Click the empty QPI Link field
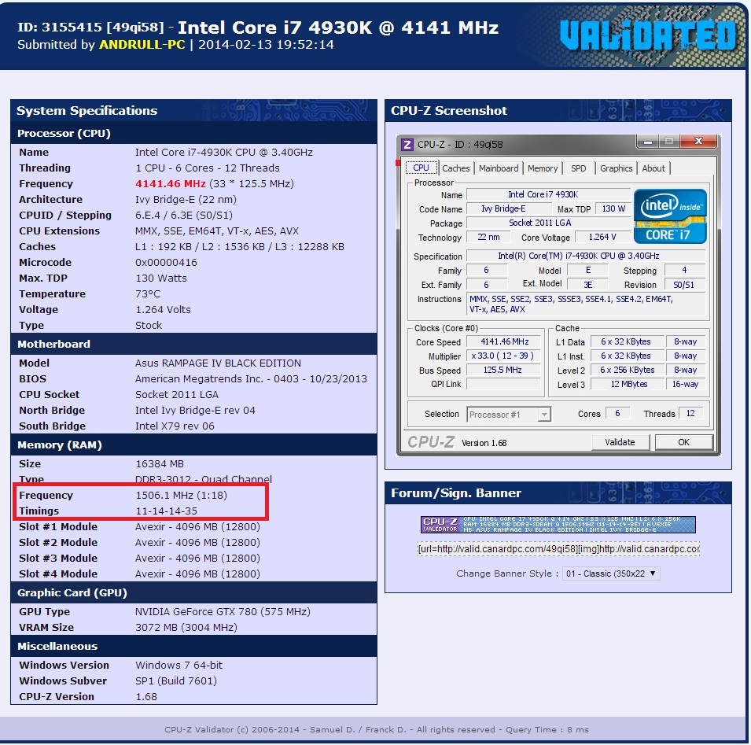This screenshot has height=745, width=751. click(504, 384)
